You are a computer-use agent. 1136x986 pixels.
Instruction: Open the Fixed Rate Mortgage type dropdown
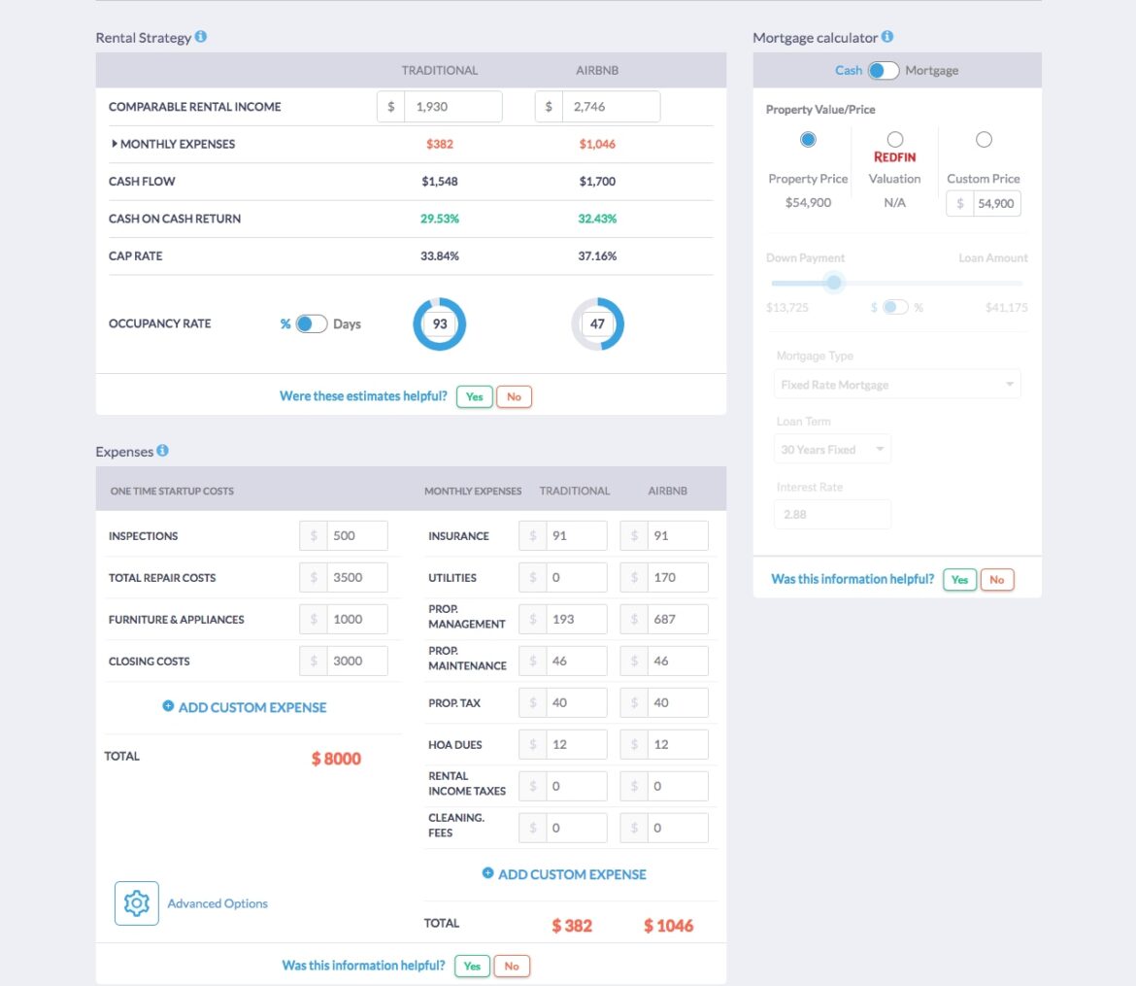tap(896, 384)
